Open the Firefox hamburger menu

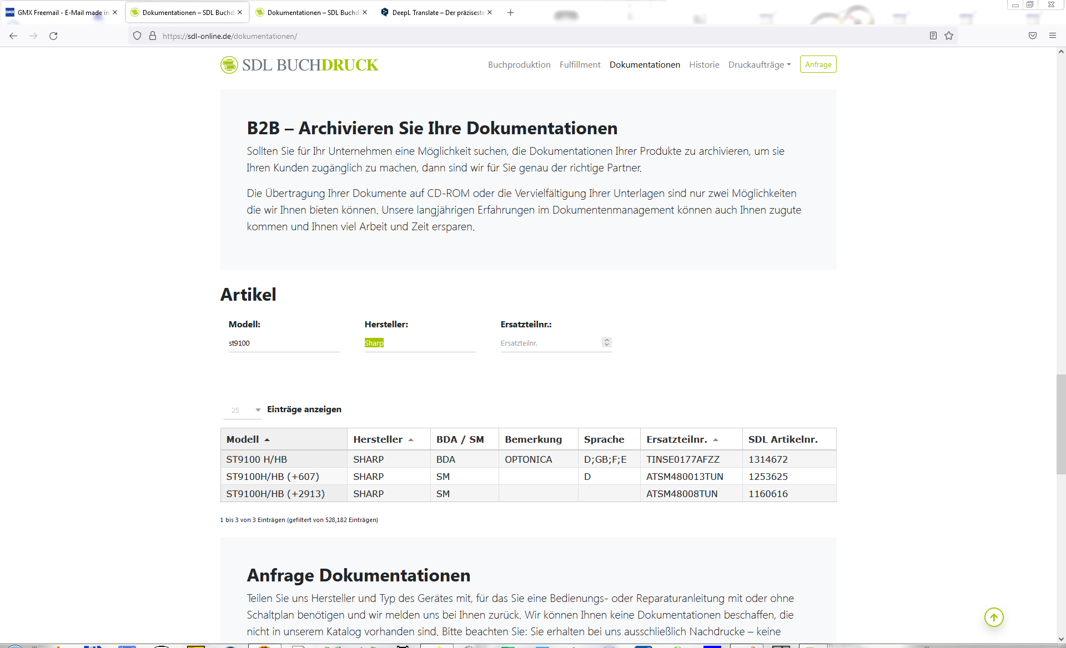(1052, 36)
